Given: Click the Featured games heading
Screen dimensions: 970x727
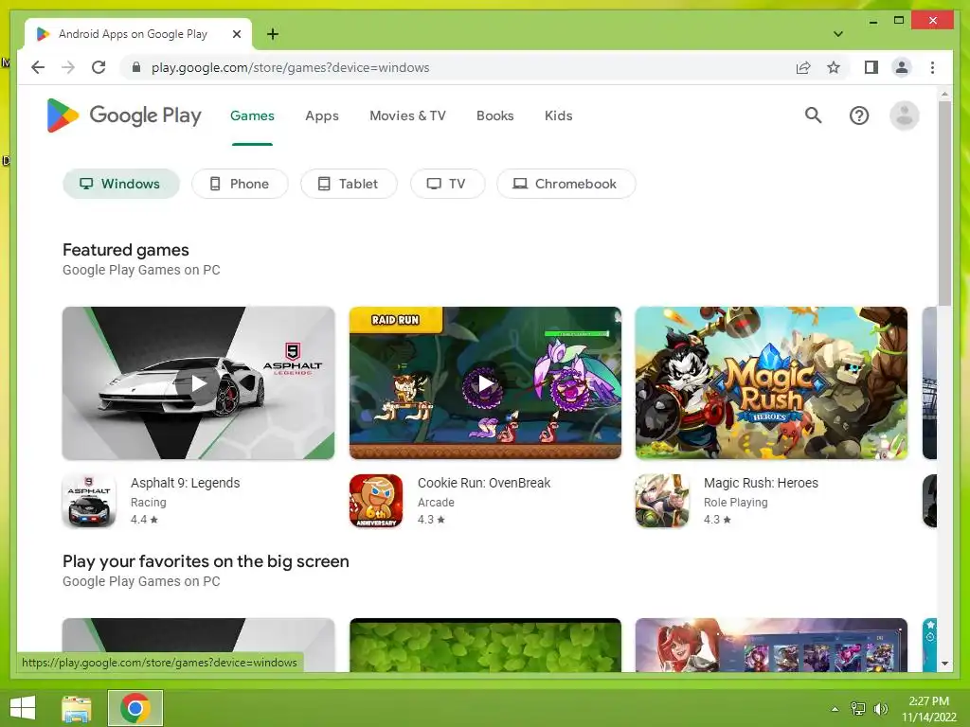Looking at the screenshot, I should tap(126, 250).
